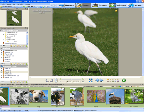Click the delete icon in keywords toolbar
The image size is (144, 112).
point(17,82)
